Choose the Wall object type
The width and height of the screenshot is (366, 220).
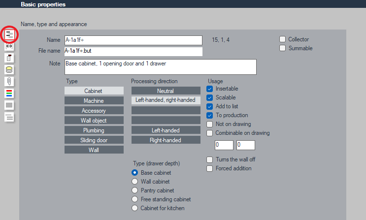tap(94, 121)
